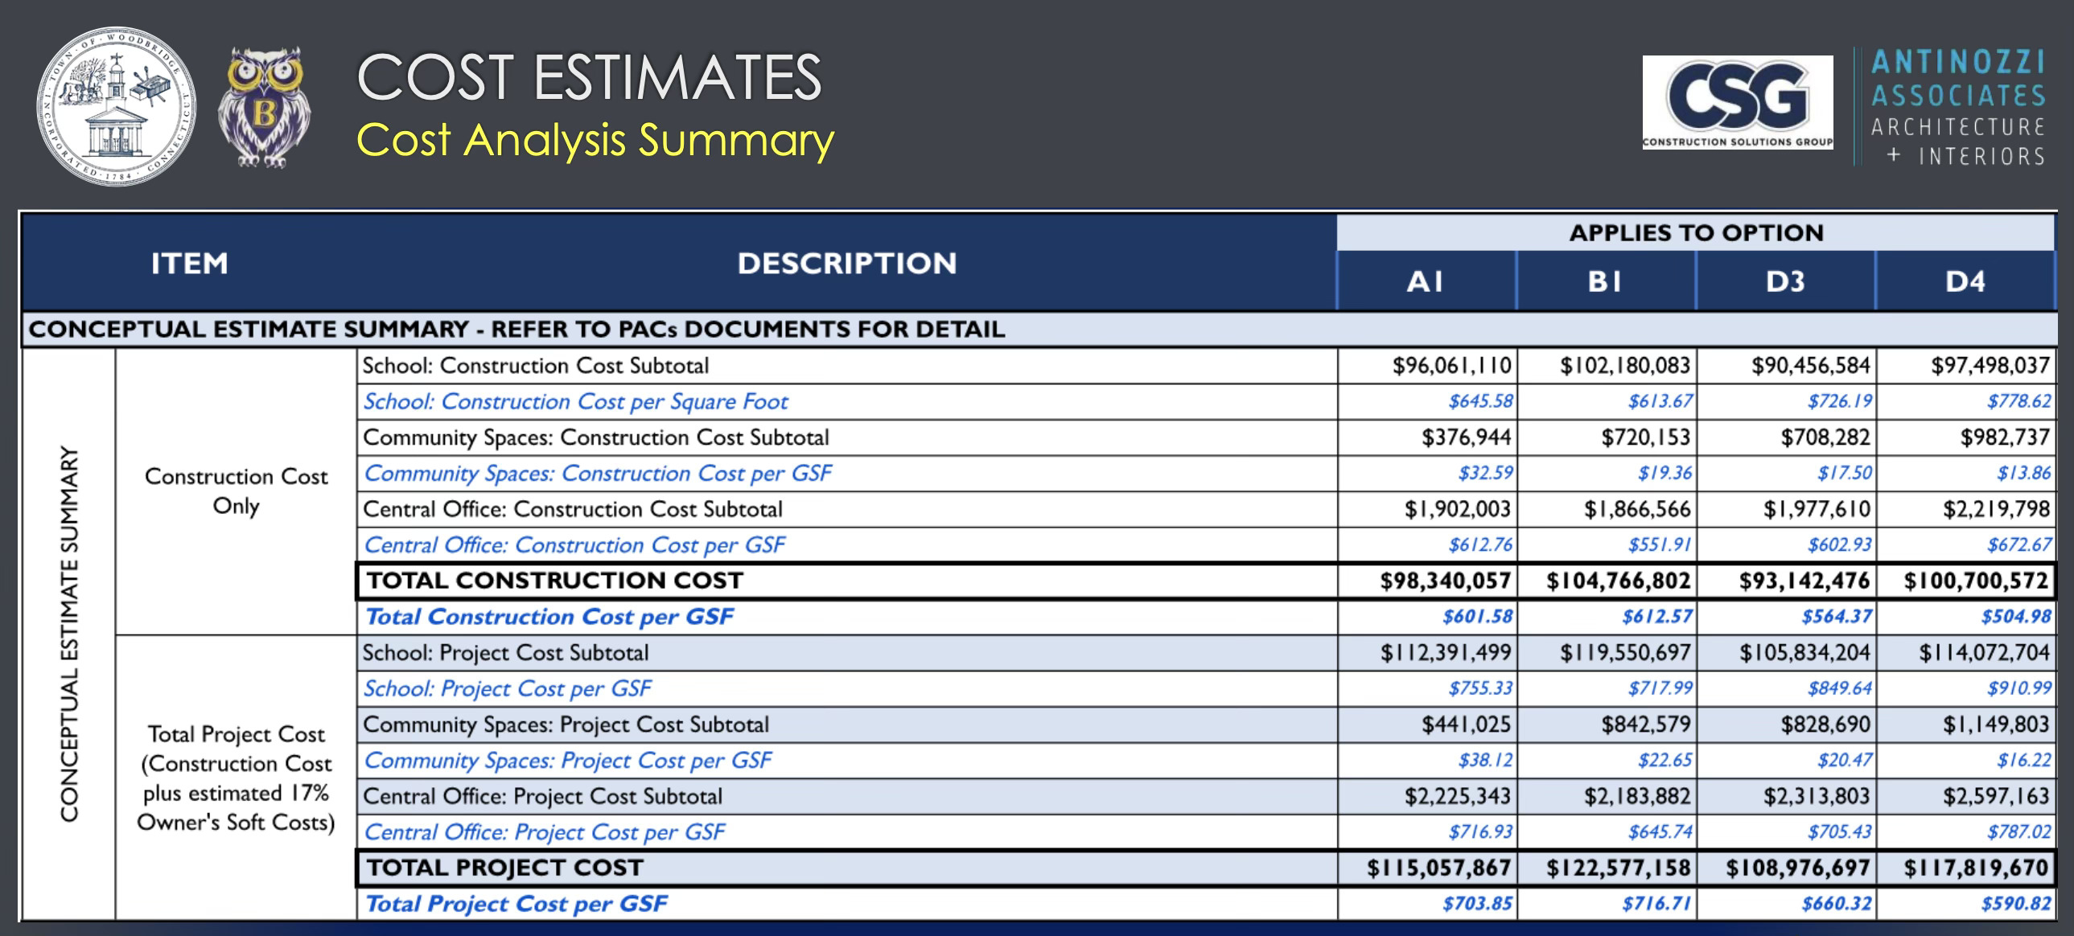Click the Cost Analysis Summary subtitle
Image resolution: width=2074 pixels, height=936 pixels.
(x=595, y=140)
